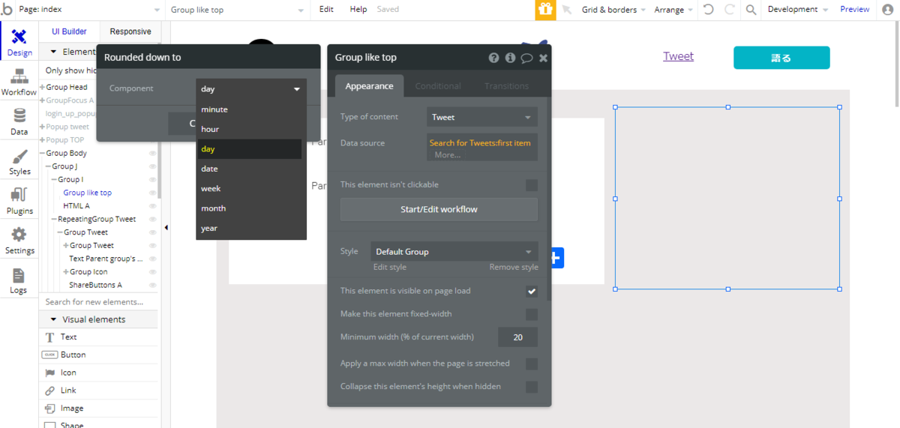900x428 pixels.
Task: Choose month in the Component list
Action: click(251, 208)
